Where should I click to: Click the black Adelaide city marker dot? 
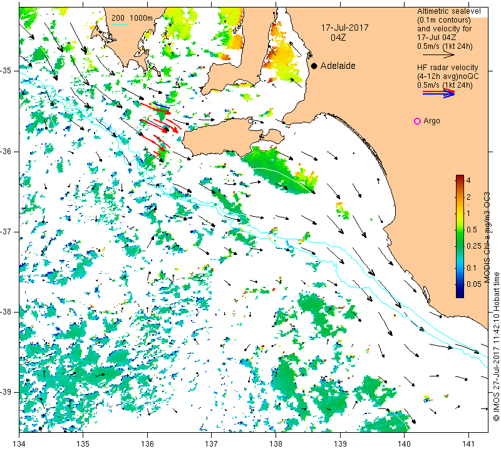(x=314, y=66)
